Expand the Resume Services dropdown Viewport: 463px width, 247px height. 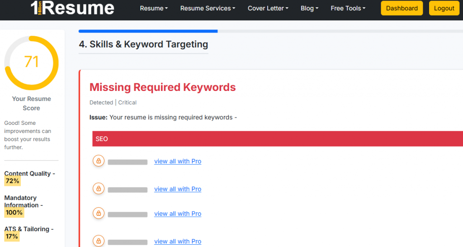pos(208,8)
